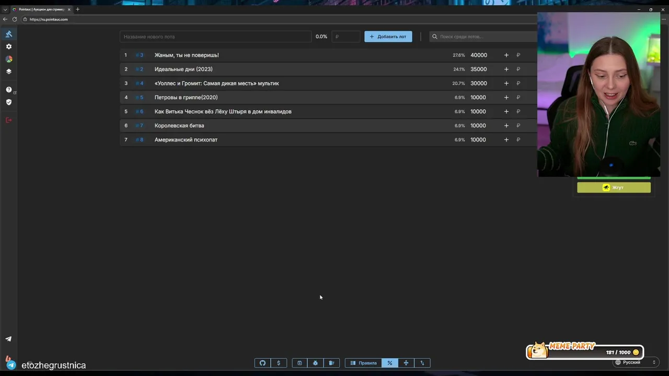Focus the ruble amount input for new lot

[346, 37]
